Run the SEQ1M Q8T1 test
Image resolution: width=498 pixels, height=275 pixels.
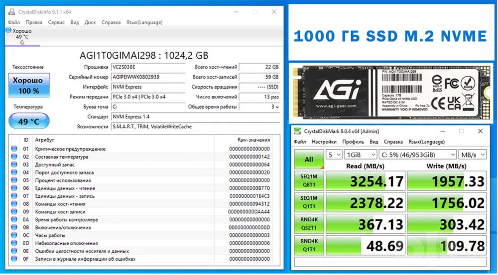(x=309, y=181)
